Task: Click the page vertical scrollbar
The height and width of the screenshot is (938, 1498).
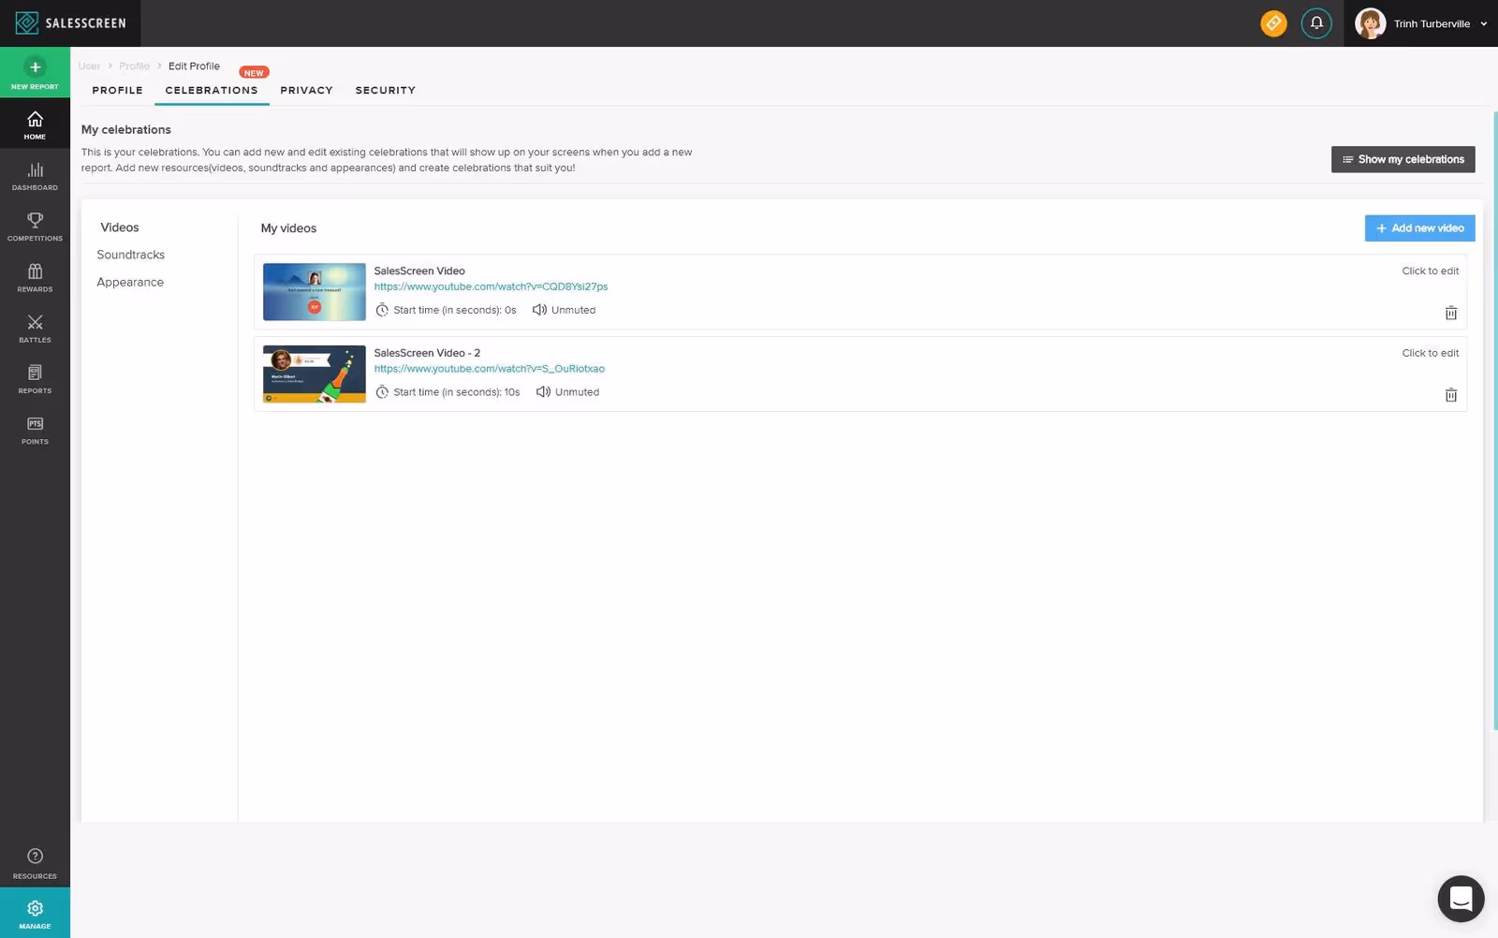Action: (1494, 421)
